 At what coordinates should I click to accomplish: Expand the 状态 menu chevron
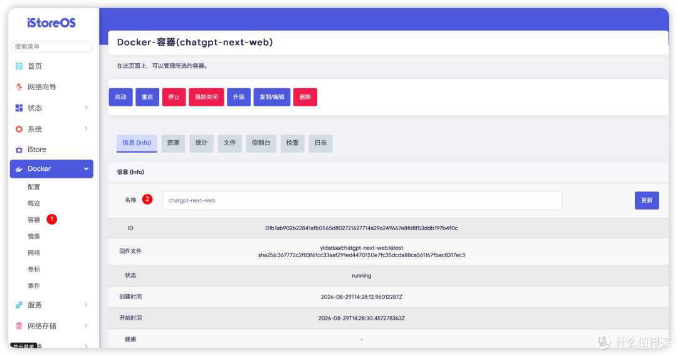(86, 108)
